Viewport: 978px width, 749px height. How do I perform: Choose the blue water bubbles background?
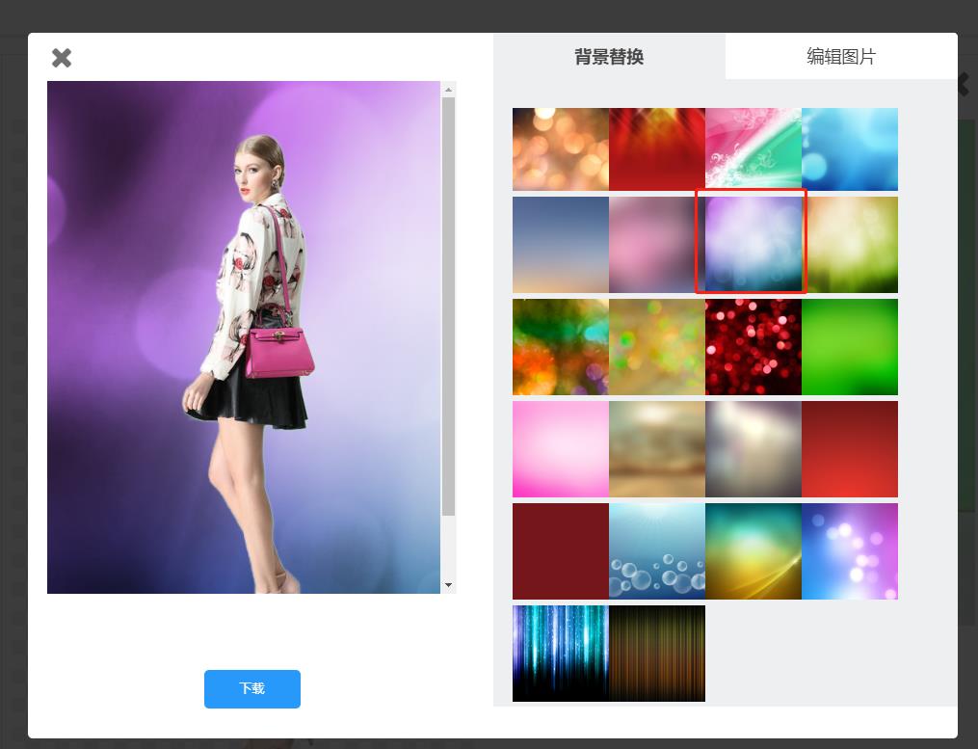point(657,551)
